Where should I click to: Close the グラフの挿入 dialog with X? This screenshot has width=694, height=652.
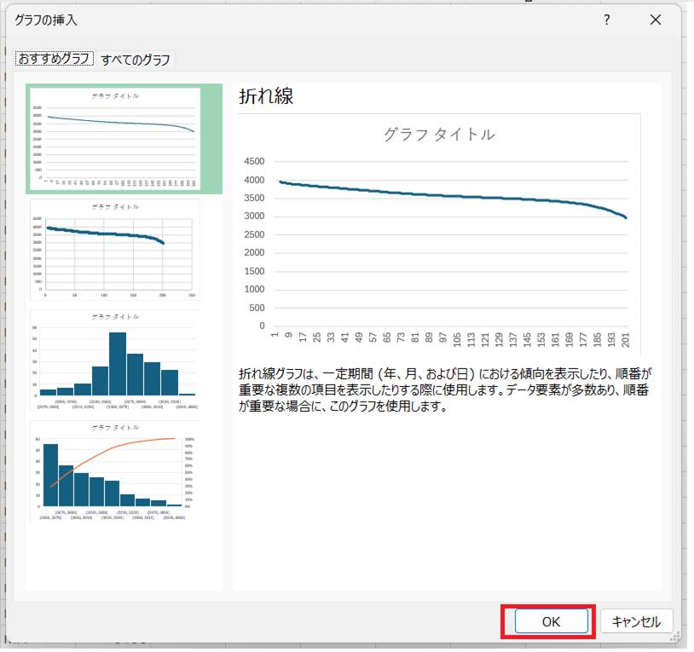pos(655,20)
